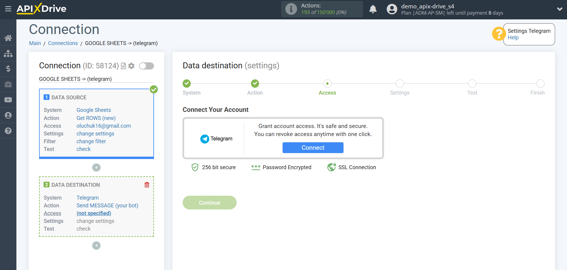
Task: Add a new block with the plus button
Action: point(96,167)
